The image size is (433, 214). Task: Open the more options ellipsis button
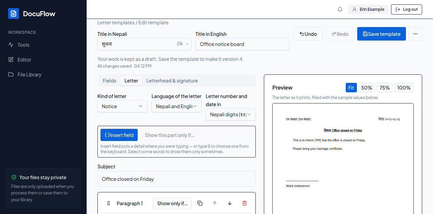click(x=415, y=34)
